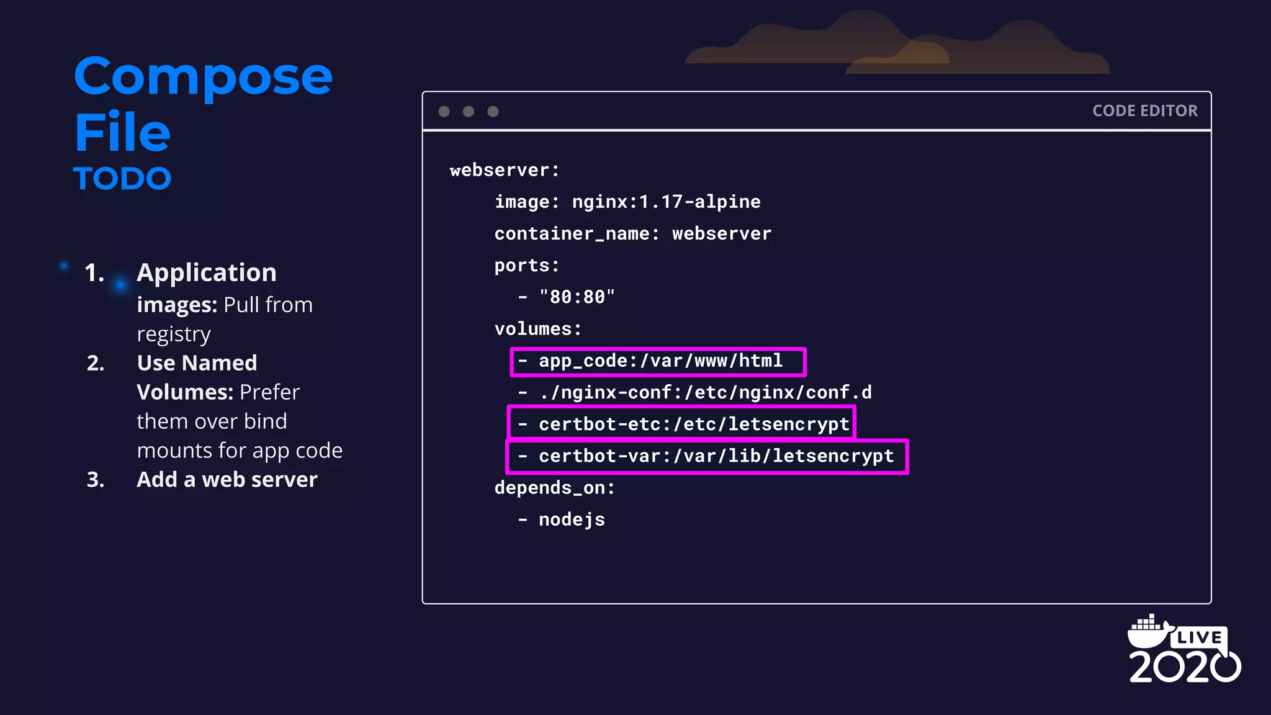The image size is (1271, 715).
Task: Click the Add a web server item
Action: (227, 480)
